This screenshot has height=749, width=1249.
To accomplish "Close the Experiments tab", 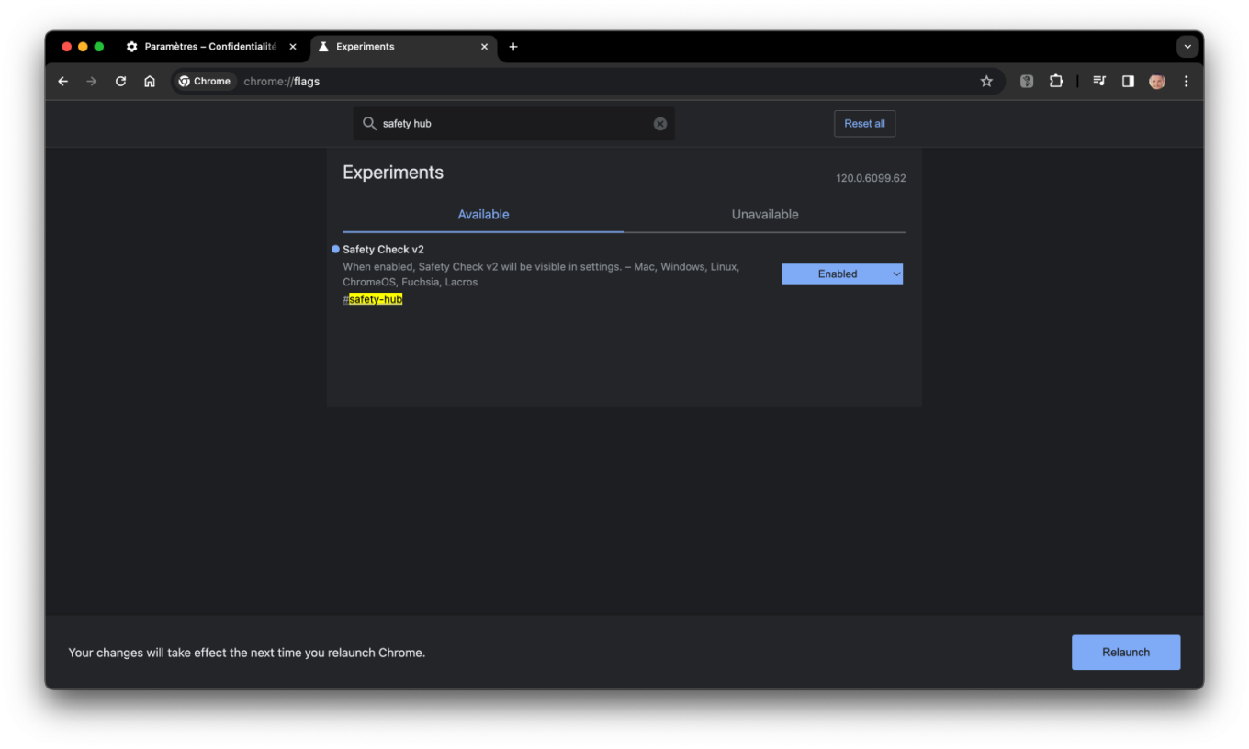I will [x=484, y=47].
